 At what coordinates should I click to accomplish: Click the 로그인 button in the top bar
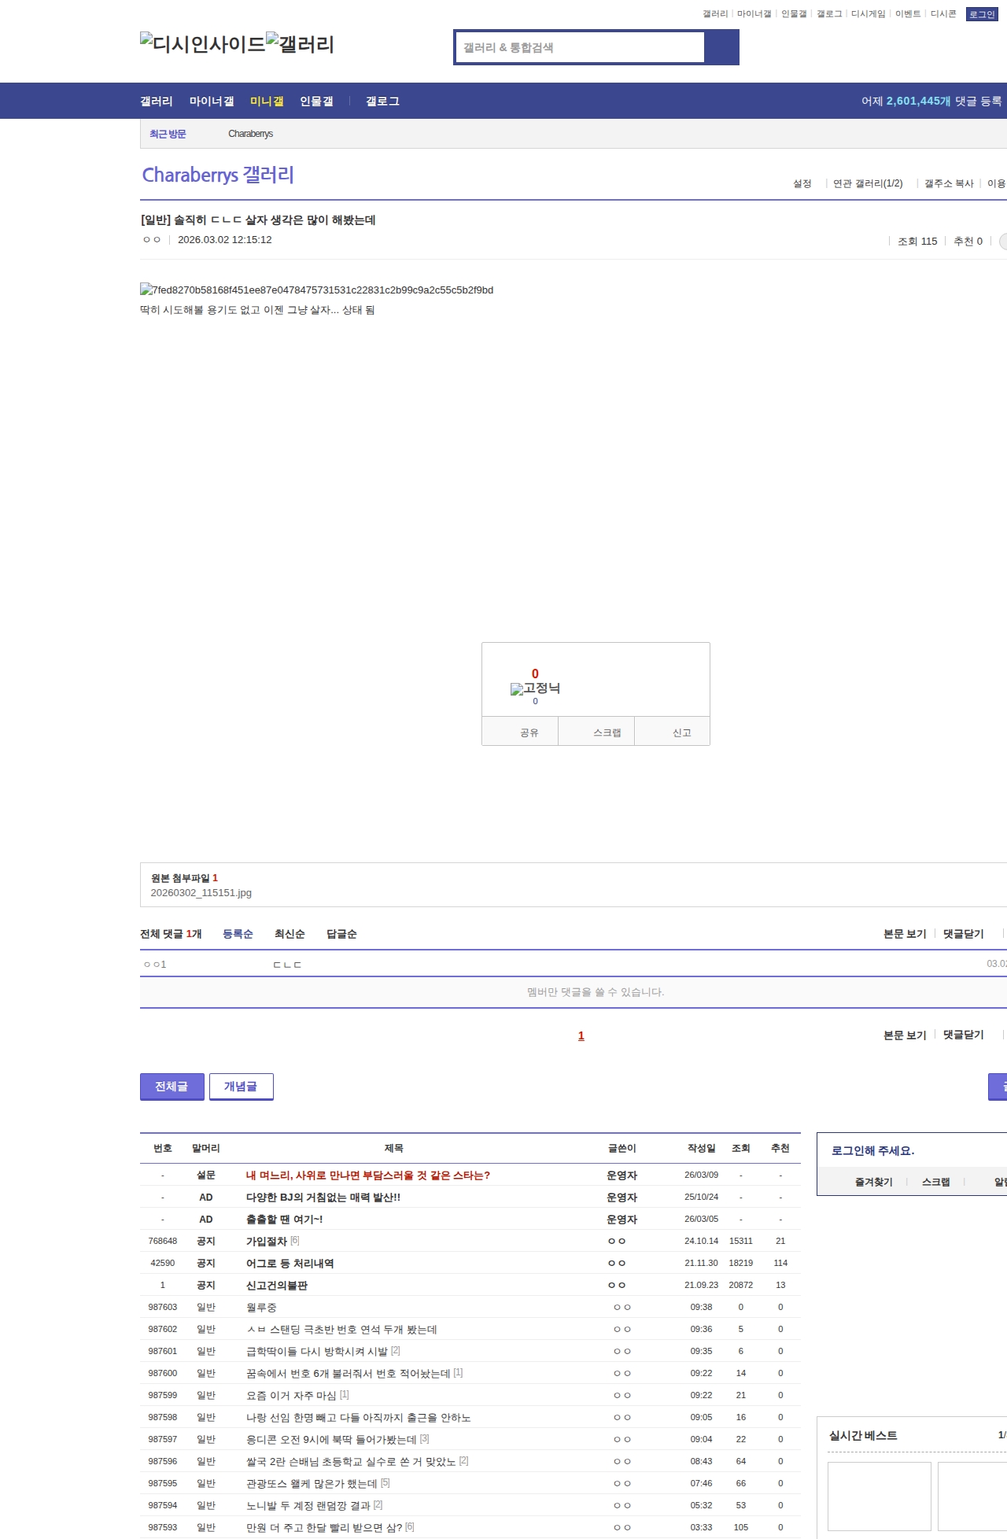click(981, 14)
